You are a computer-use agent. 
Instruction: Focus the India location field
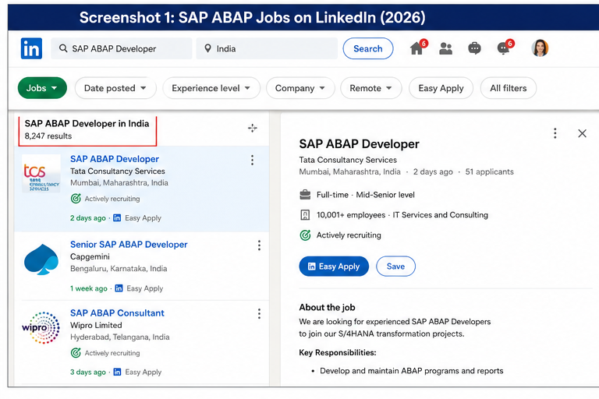[267, 48]
